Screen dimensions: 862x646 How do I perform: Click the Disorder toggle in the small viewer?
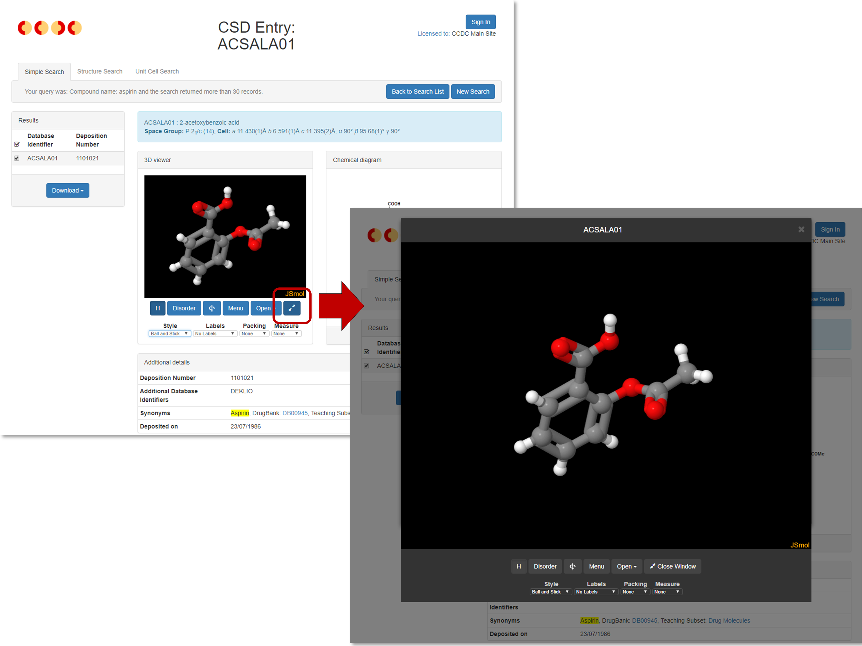[x=184, y=308]
